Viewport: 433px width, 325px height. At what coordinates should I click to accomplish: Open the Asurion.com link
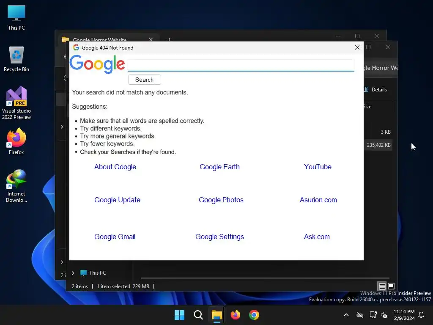[x=318, y=200]
